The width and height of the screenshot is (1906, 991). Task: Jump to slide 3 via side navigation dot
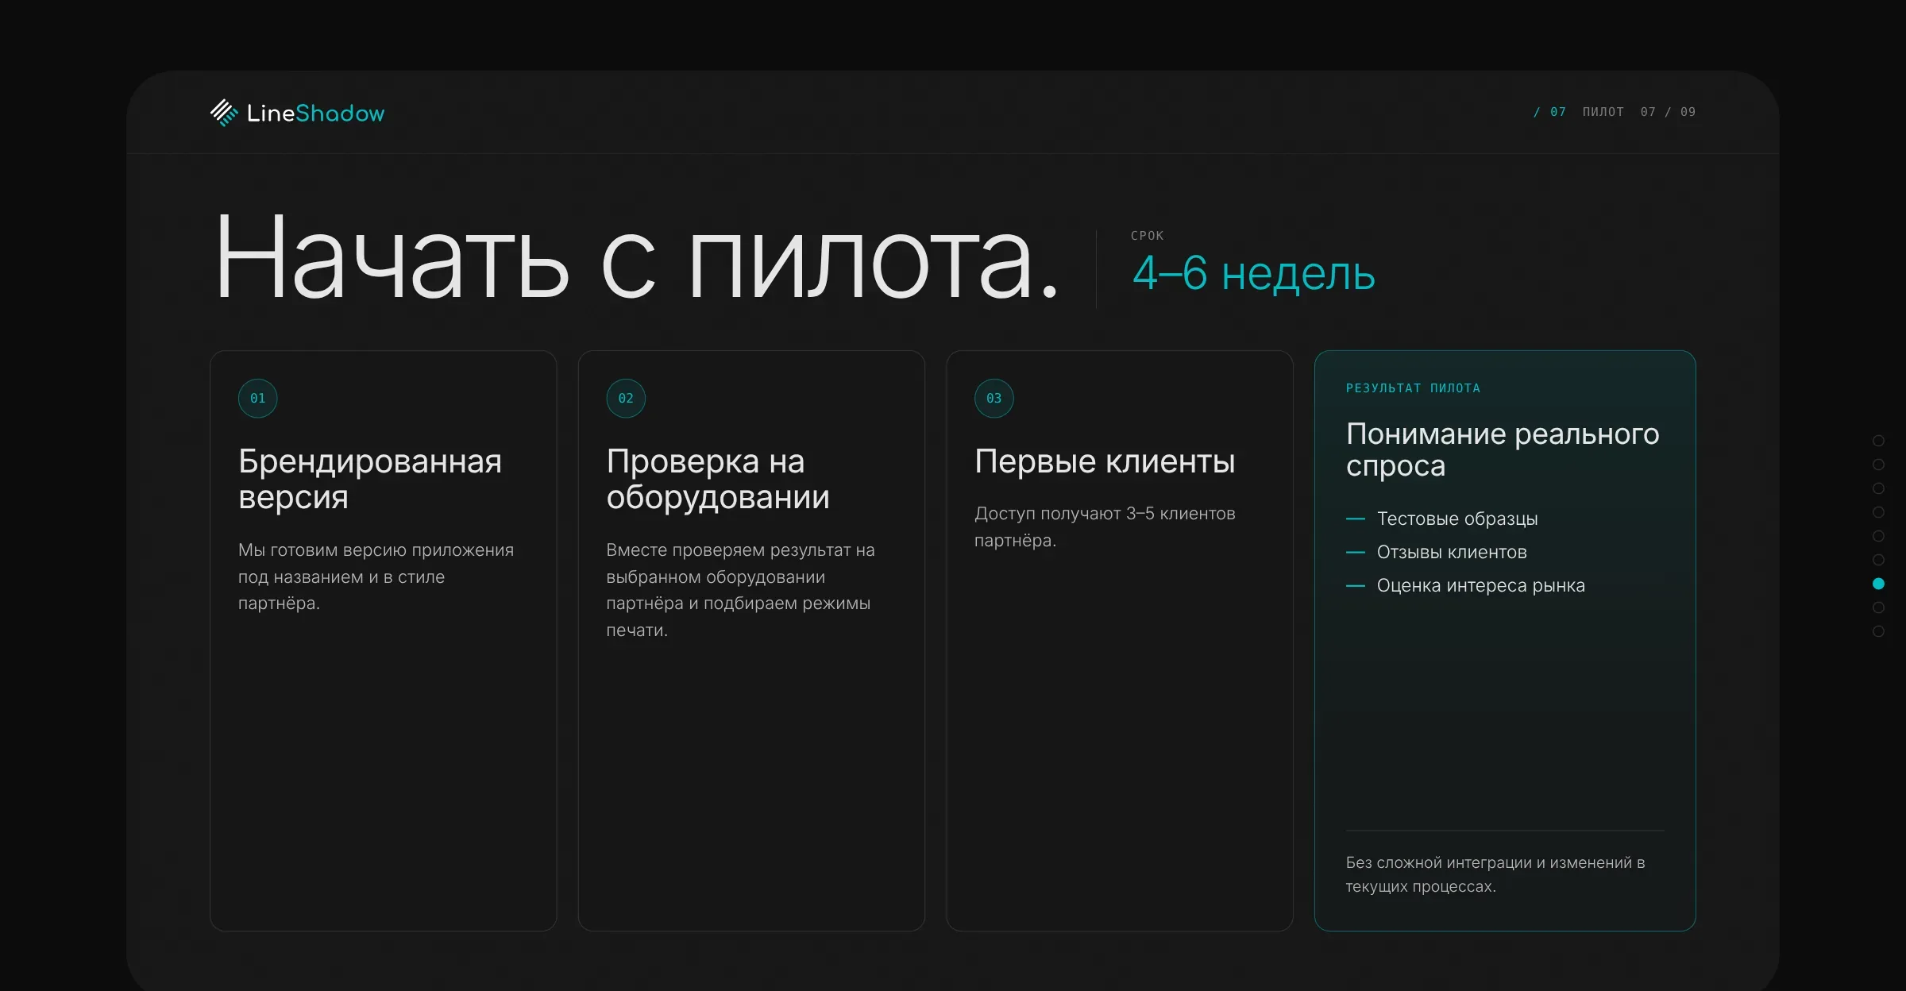tap(1878, 488)
